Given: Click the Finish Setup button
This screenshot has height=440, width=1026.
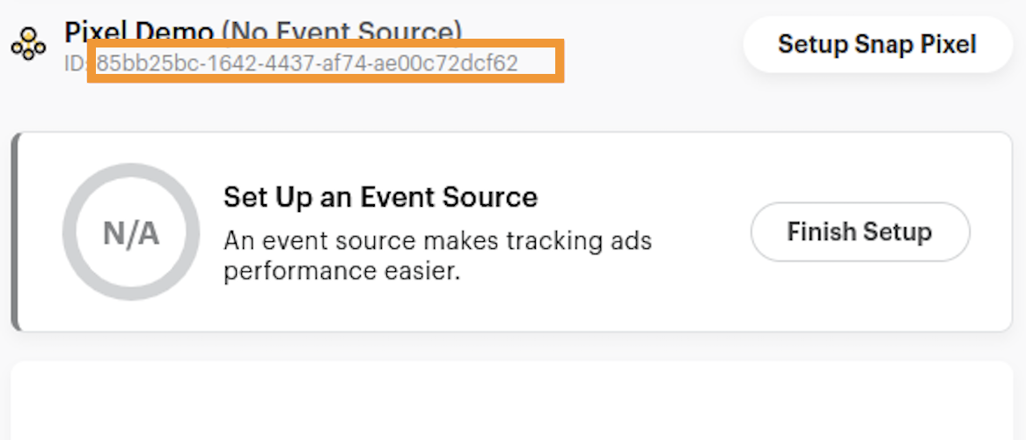Looking at the screenshot, I should 860,232.
